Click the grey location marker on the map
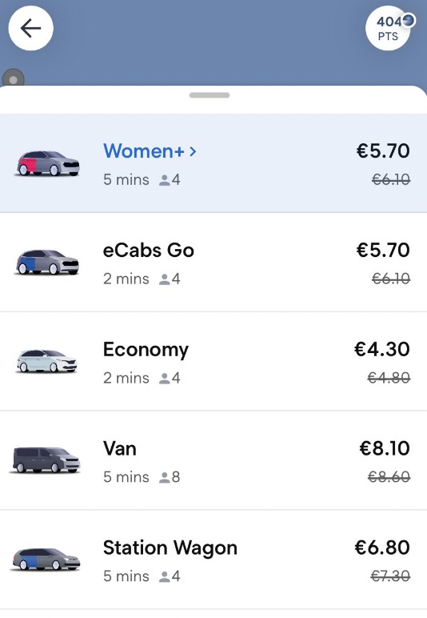The width and height of the screenshot is (427, 618). coord(13,78)
